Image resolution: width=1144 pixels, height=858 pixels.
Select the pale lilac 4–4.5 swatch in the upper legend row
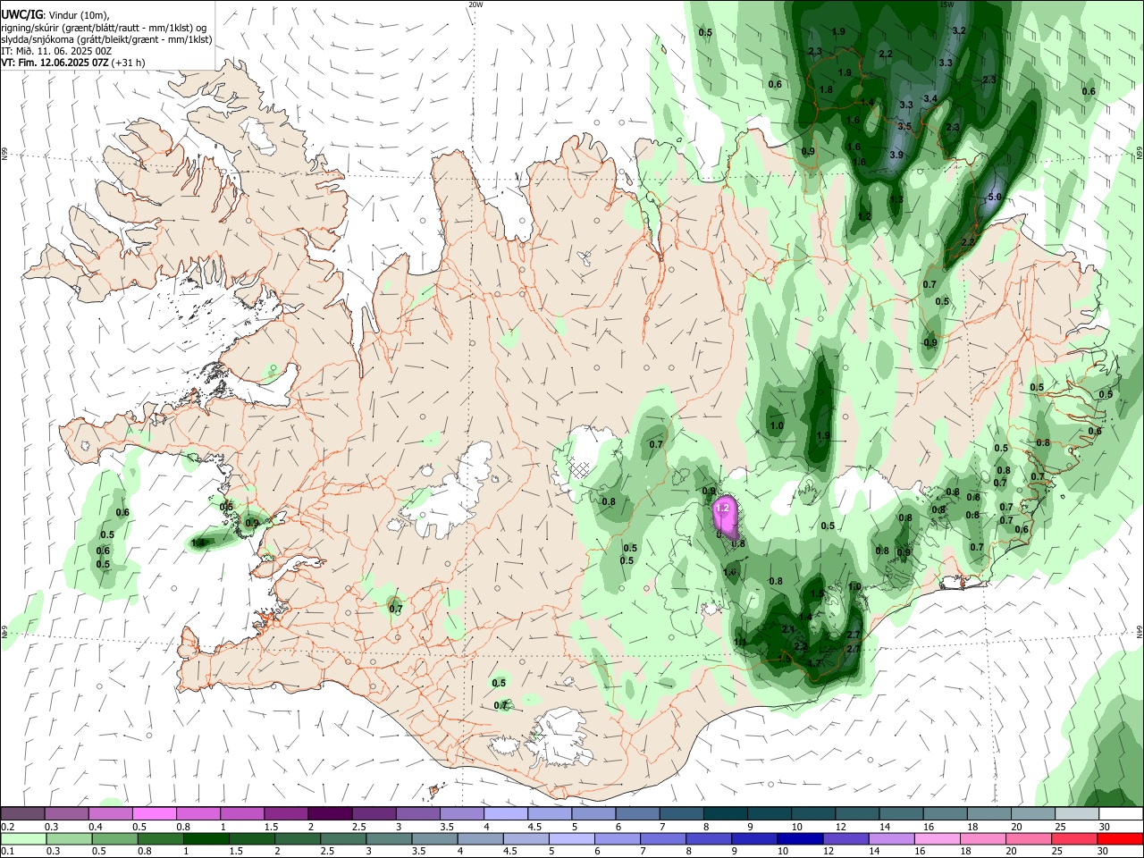pyautogui.click(x=505, y=814)
